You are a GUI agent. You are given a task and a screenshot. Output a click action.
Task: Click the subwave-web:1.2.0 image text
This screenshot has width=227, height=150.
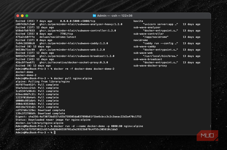pos(91,50)
